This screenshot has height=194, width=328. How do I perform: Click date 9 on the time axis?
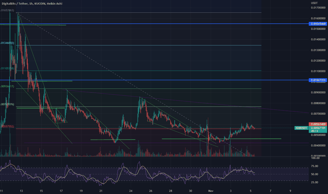click(x=290, y=191)
